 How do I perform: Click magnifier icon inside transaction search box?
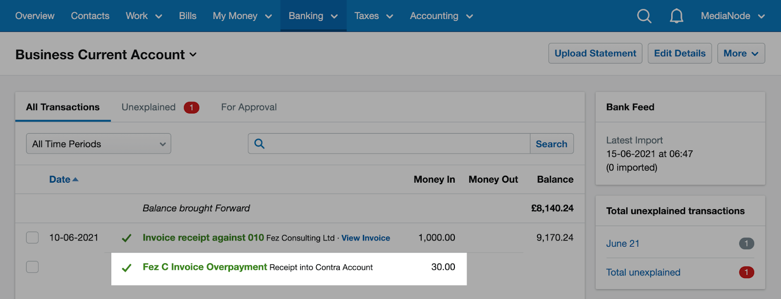pyautogui.click(x=260, y=144)
